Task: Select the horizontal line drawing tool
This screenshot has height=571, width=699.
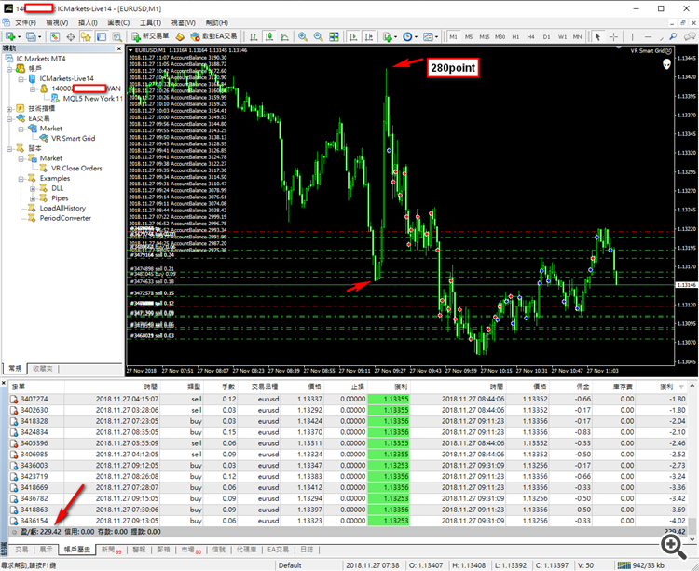Action: tap(648, 36)
